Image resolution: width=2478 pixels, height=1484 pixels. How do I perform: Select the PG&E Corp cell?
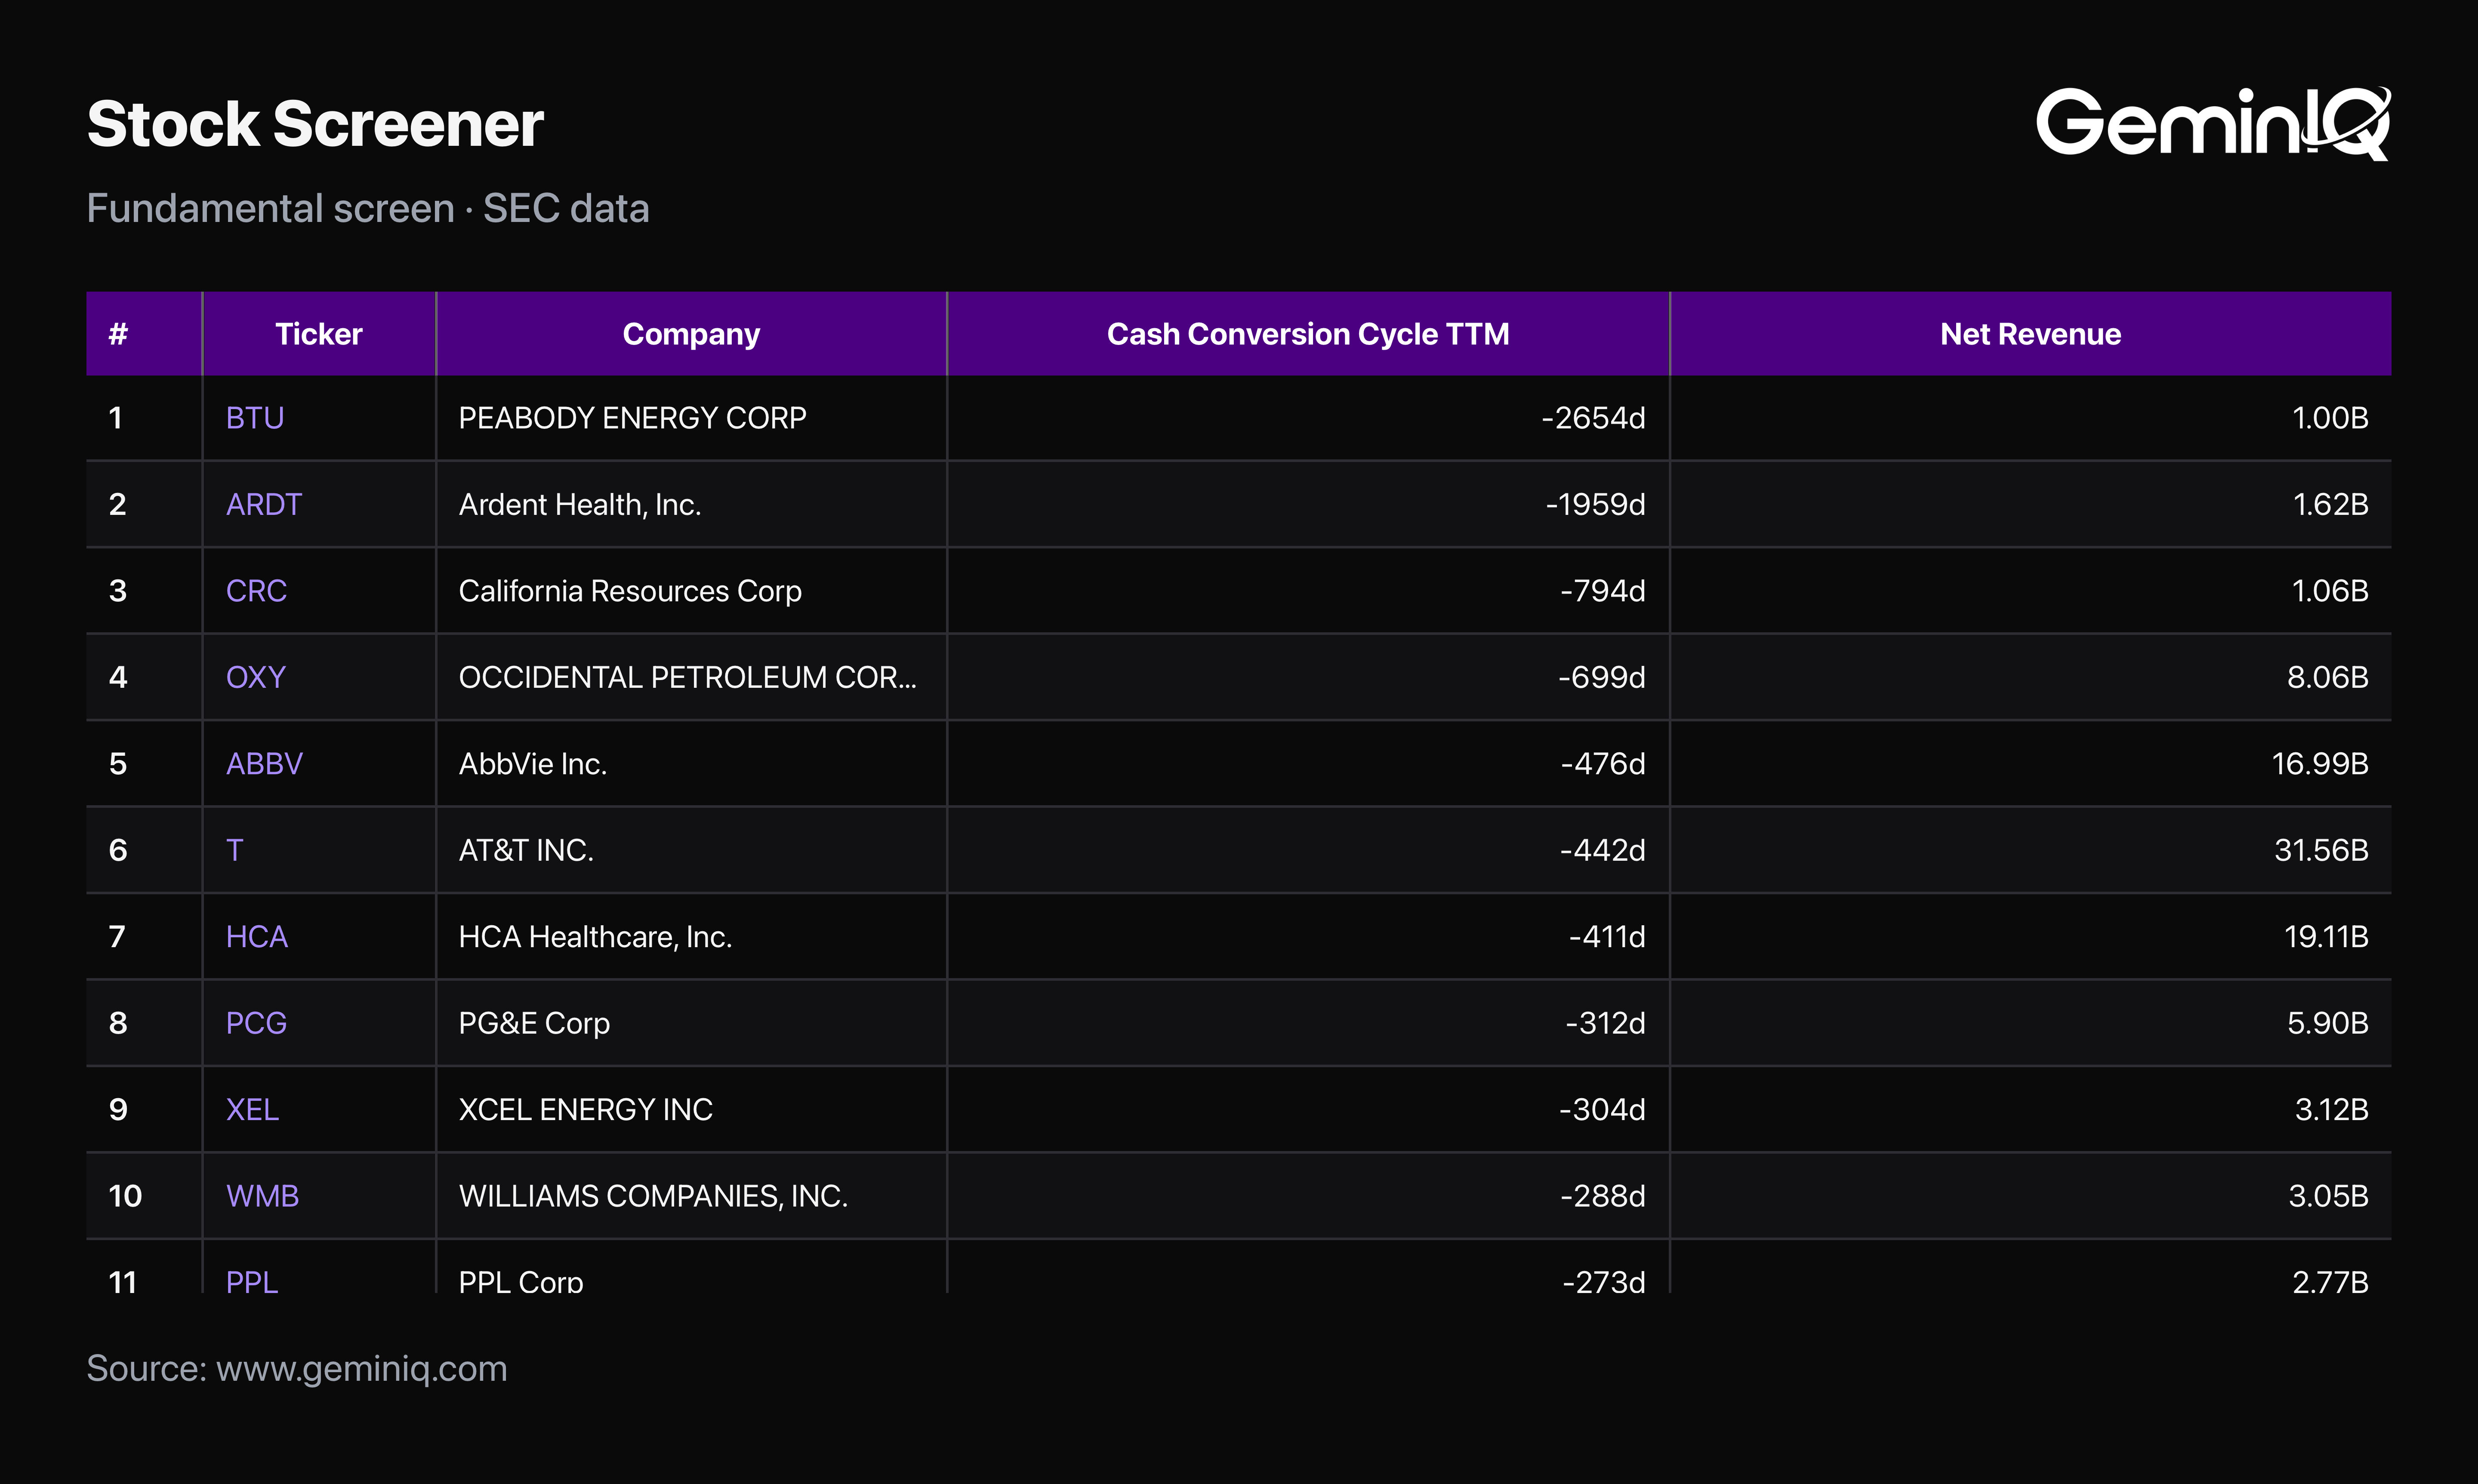(x=691, y=1023)
